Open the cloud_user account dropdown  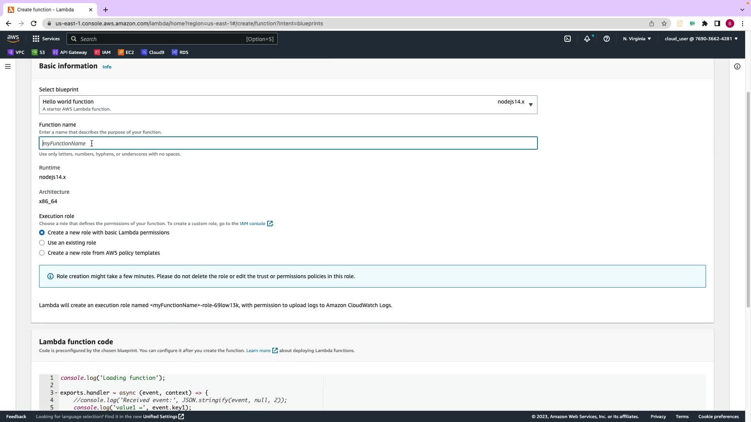(x=701, y=39)
